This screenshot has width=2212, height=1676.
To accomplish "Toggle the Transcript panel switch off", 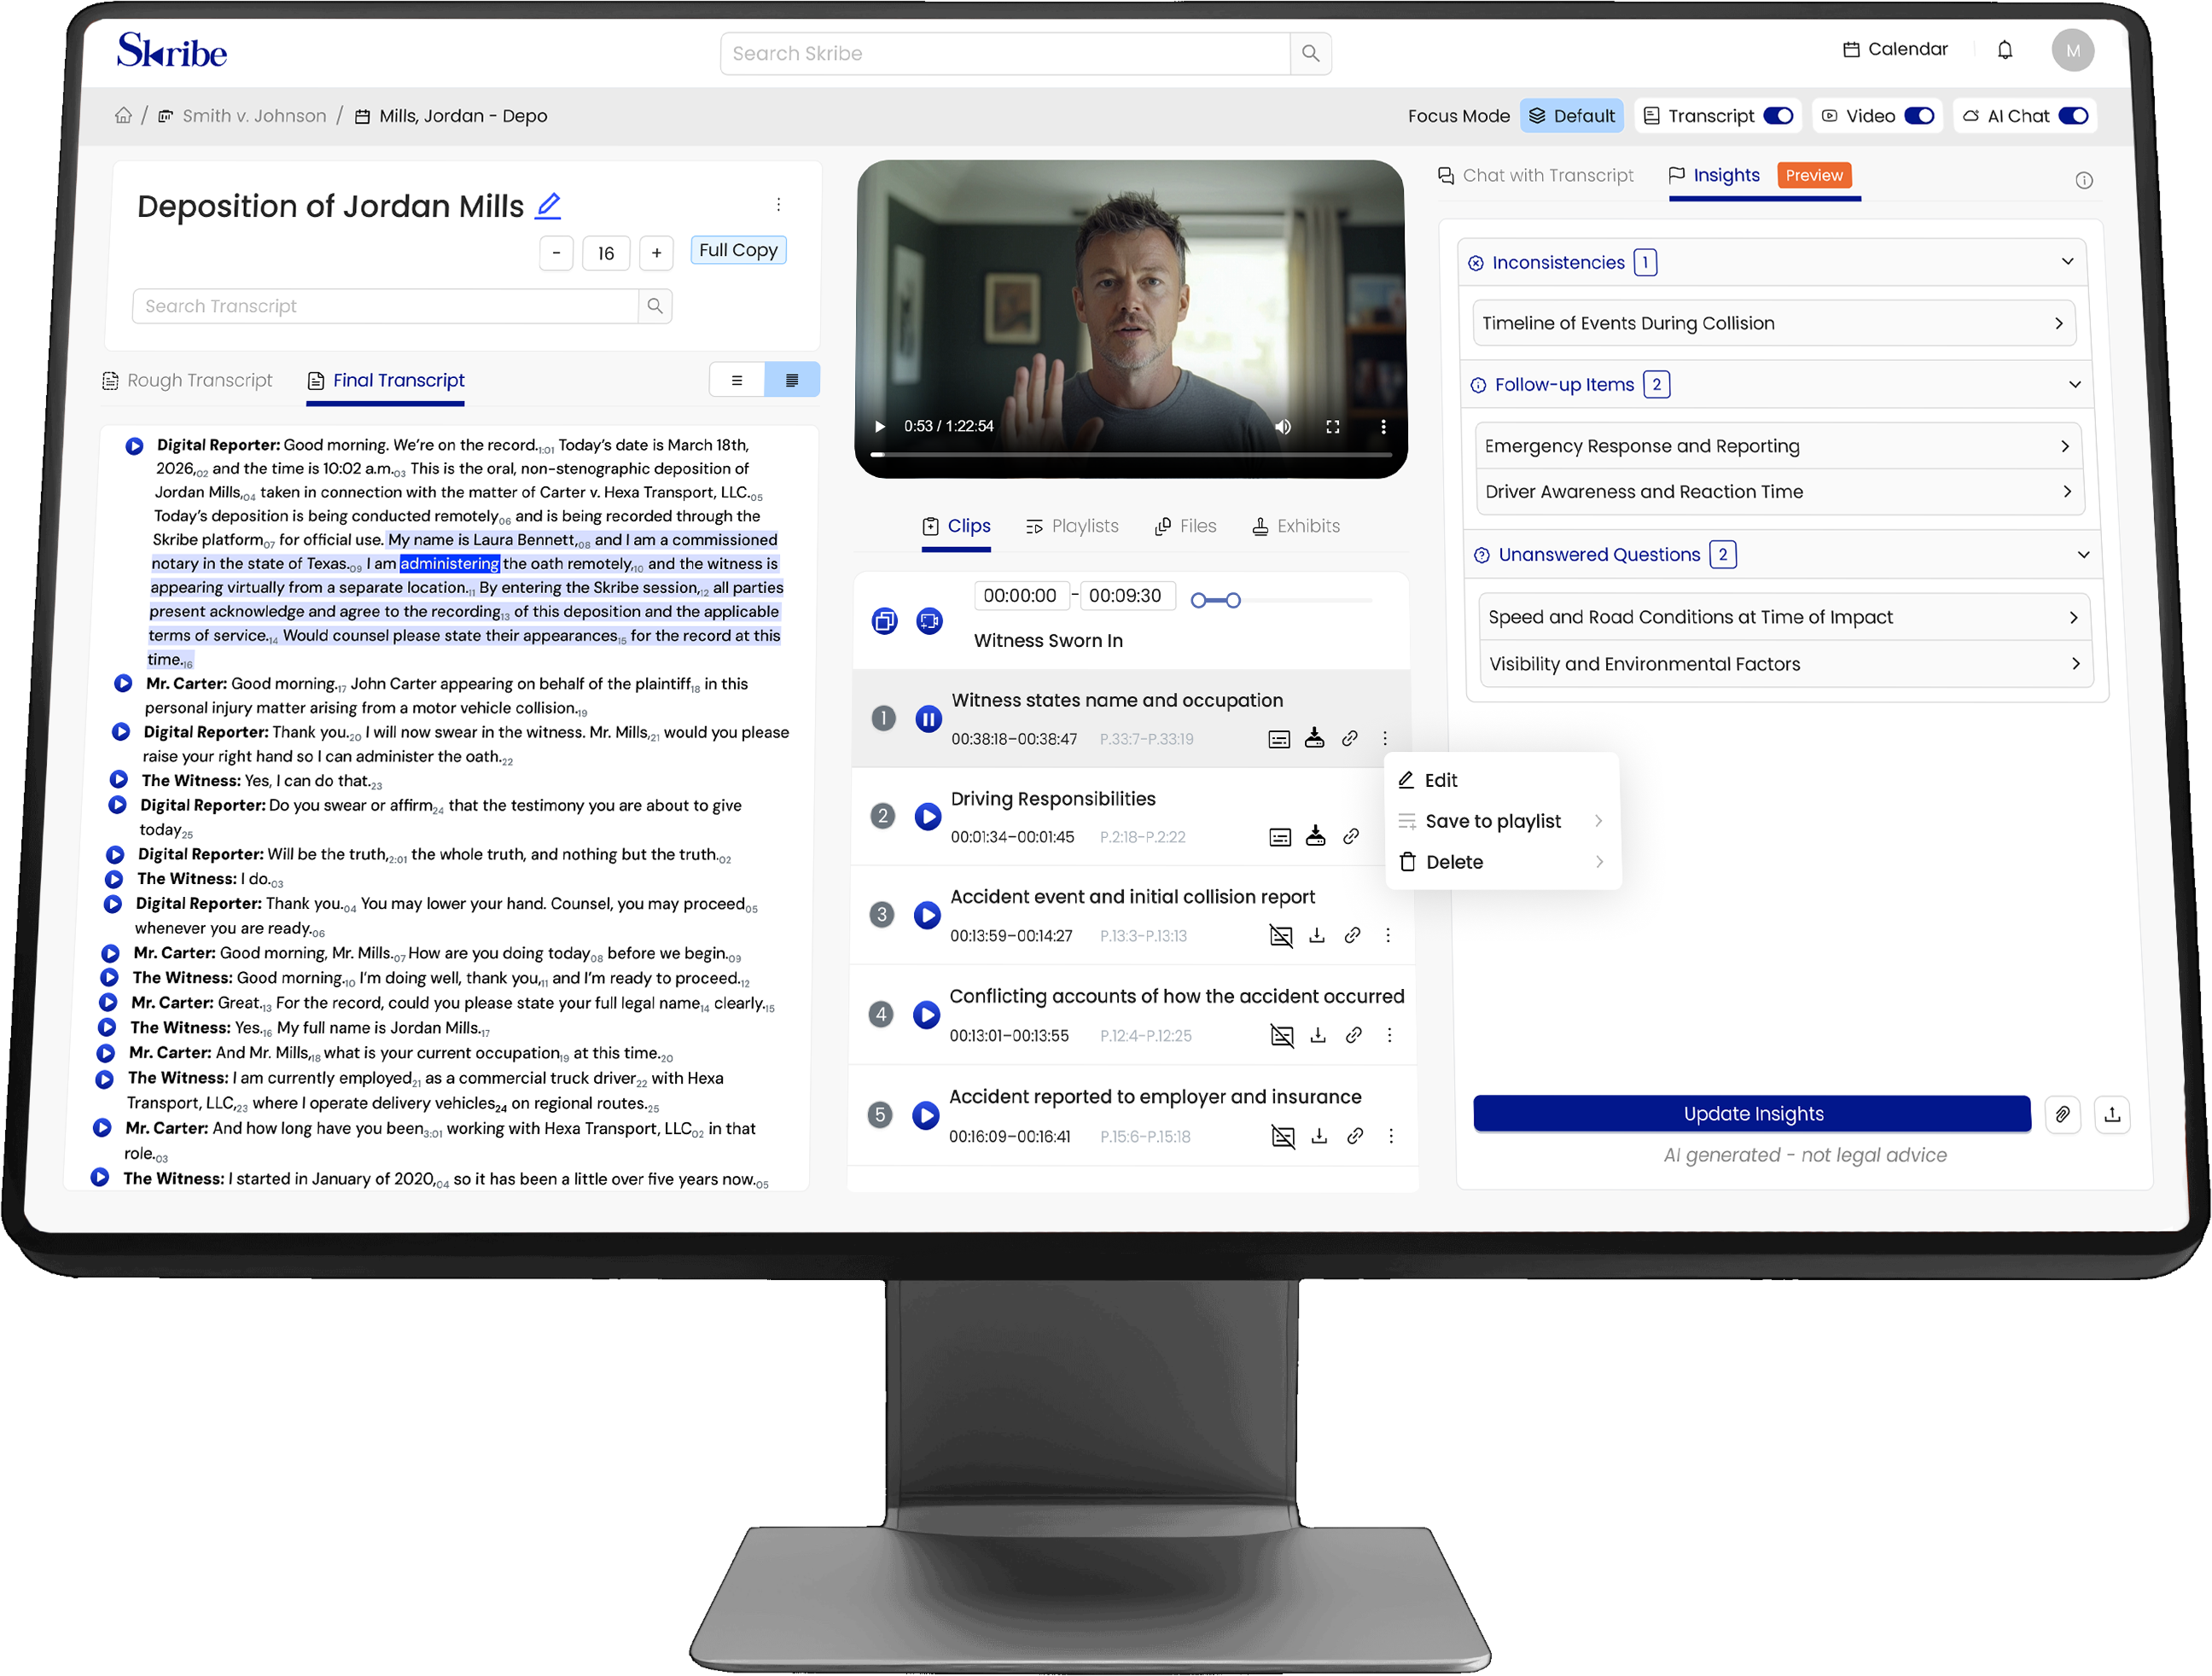I will pyautogui.click(x=1778, y=116).
